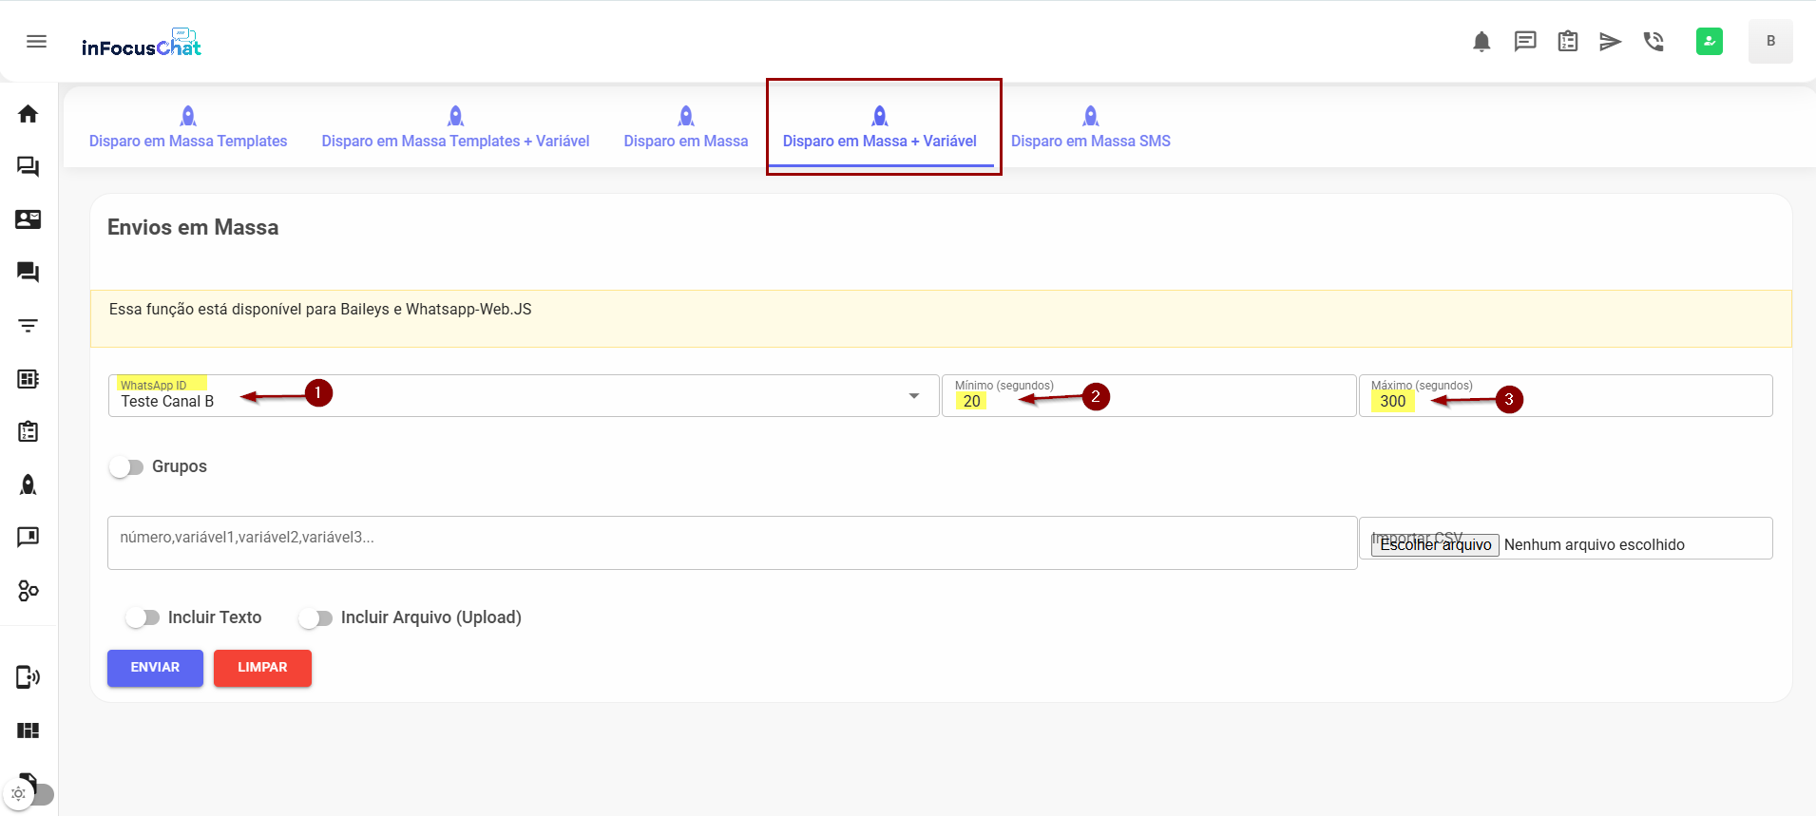Expand the WhatsApp ID dropdown

coord(913,396)
